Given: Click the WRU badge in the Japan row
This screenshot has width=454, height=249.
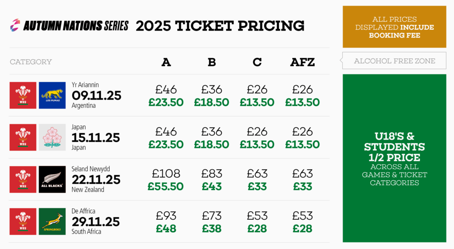Looking at the screenshot, I should (23, 137).
